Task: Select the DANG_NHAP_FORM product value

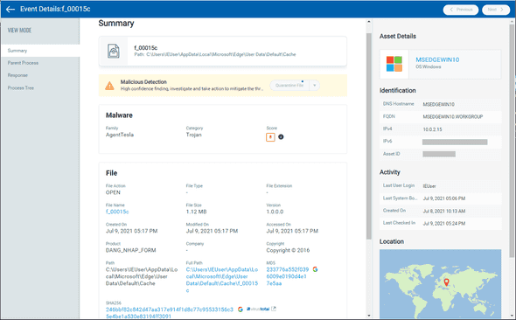Action: tap(131, 250)
